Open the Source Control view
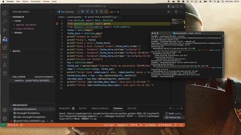This screenshot has height=135, width=241. coord(5,30)
